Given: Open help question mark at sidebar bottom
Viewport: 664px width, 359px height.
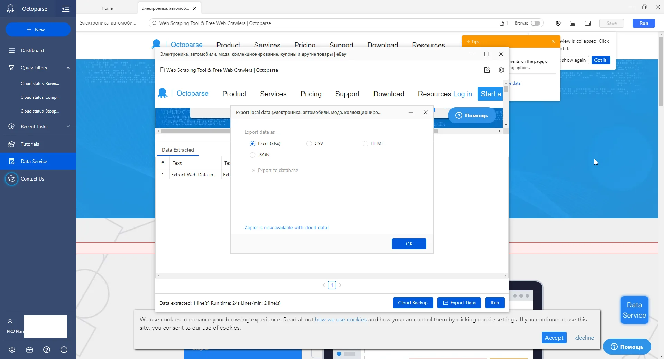Looking at the screenshot, I should click(x=47, y=350).
